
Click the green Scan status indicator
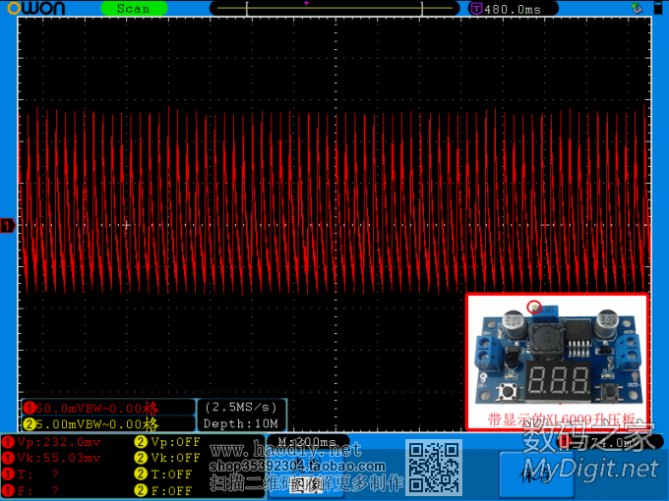134,9
